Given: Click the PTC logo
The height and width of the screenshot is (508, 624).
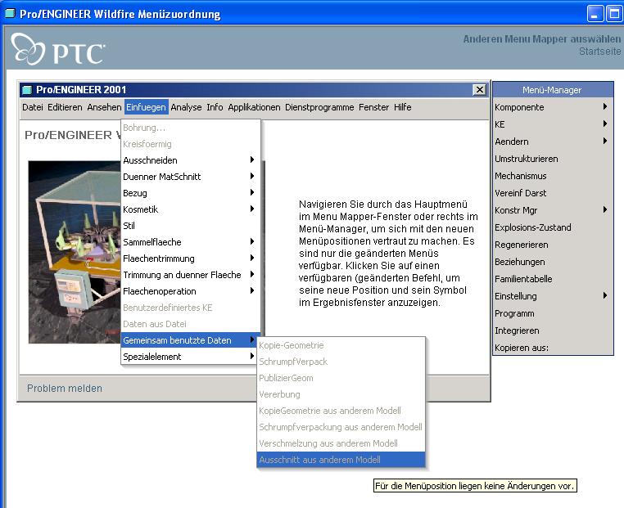Looking at the screenshot, I should (x=58, y=49).
